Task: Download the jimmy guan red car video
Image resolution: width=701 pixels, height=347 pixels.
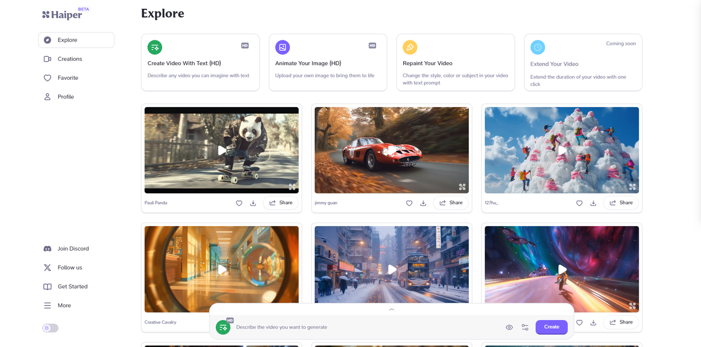Action: [423, 203]
